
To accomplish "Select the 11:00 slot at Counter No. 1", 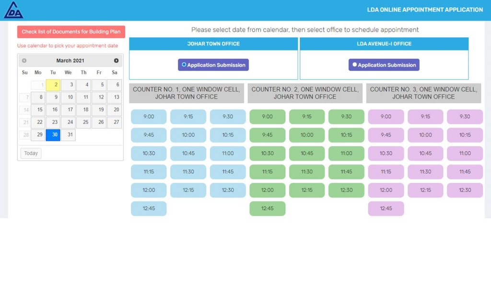I will pyautogui.click(x=228, y=153).
